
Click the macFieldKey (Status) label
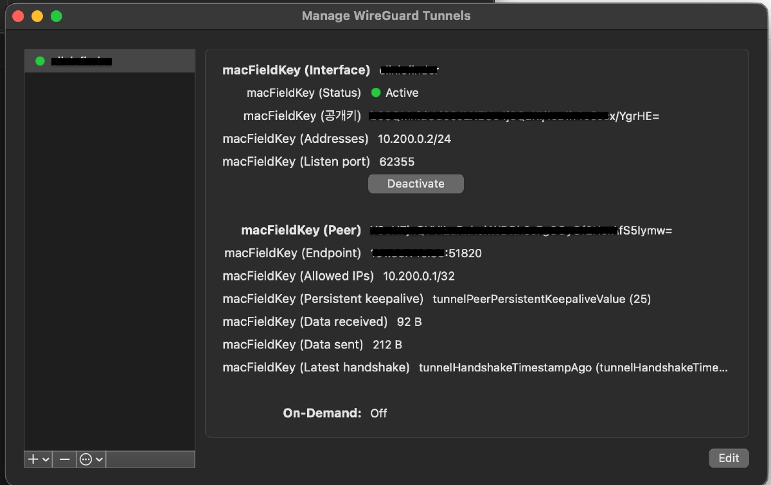tap(304, 92)
